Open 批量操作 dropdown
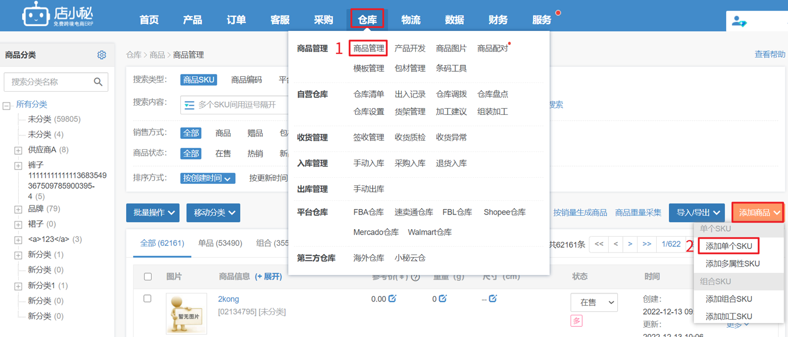The height and width of the screenshot is (337, 788). click(153, 213)
